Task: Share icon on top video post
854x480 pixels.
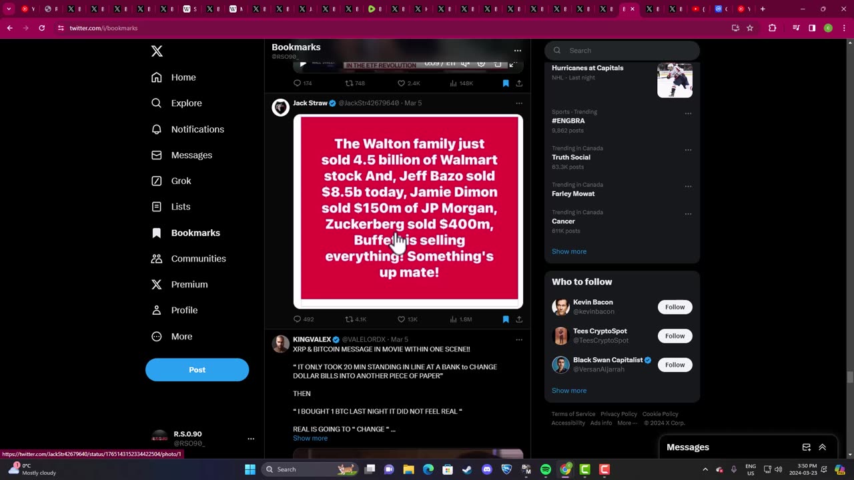Action: [519, 83]
